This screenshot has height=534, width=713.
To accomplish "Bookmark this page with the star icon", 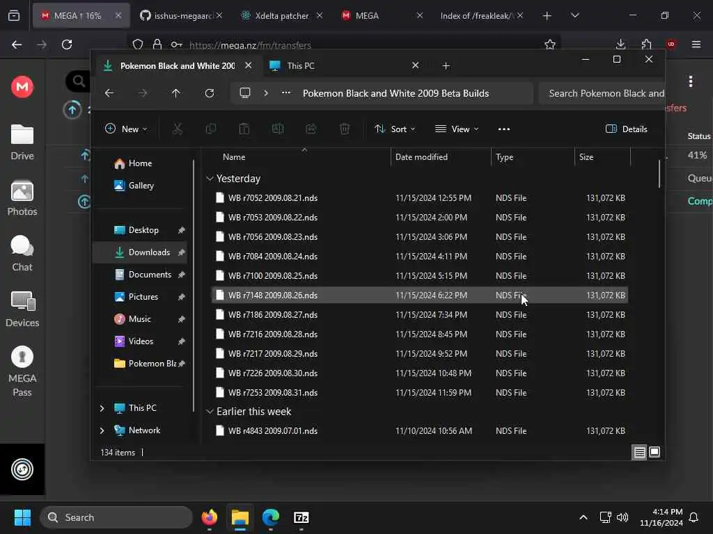I will (x=550, y=44).
